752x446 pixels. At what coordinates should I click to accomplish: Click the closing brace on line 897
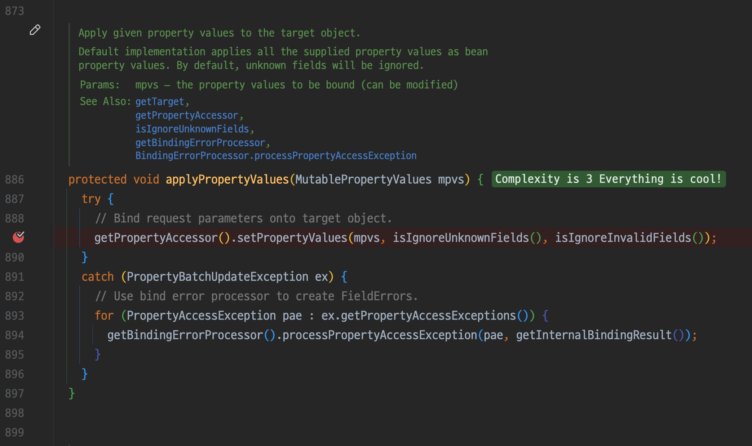[71, 393]
